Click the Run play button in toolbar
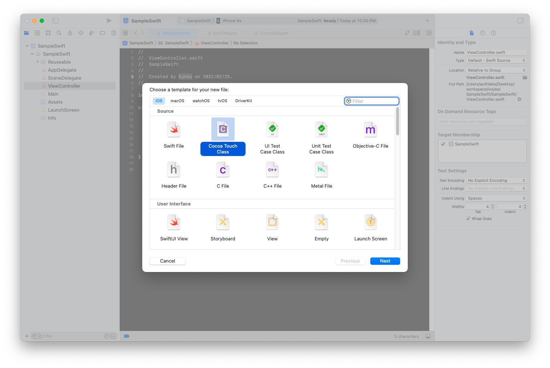This screenshot has width=550, height=368. [x=109, y=21]
